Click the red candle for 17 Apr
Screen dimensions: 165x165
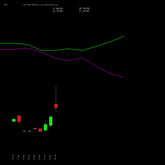click(19, 119)
